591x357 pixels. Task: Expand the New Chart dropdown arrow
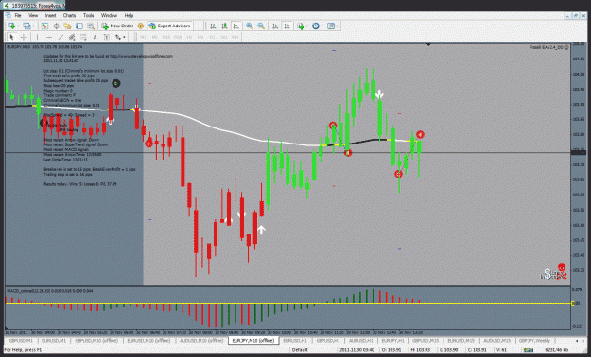(18, 26)
